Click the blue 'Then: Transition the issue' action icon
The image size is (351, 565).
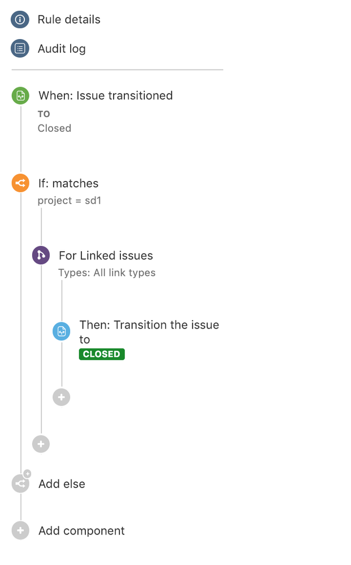pyautogui.click(x=61, y=331)
